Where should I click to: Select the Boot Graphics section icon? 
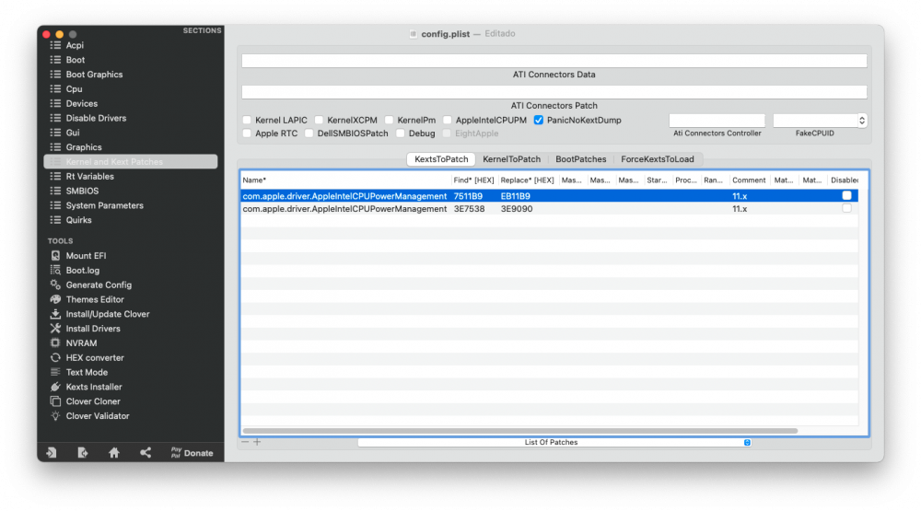55,75
